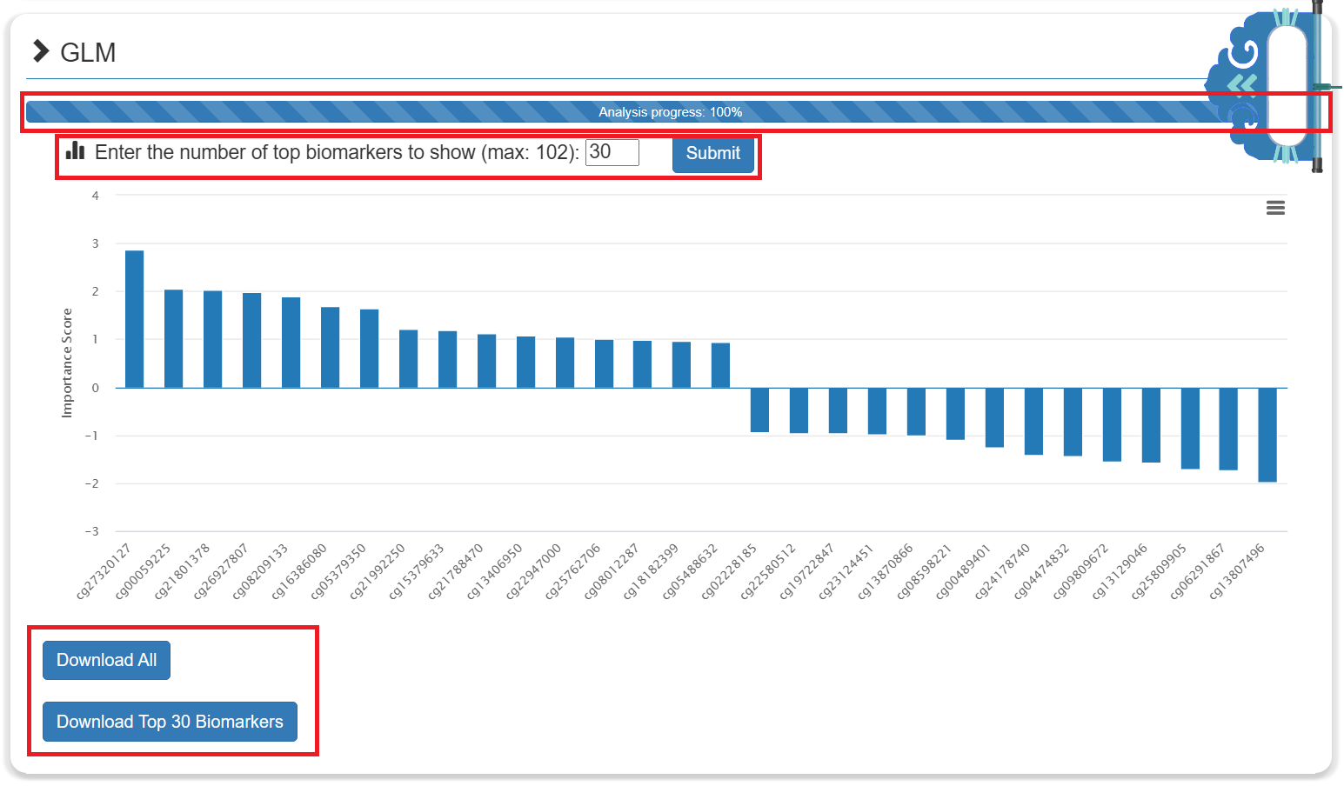Open the chart hamburger context menu

[1275, 208]
